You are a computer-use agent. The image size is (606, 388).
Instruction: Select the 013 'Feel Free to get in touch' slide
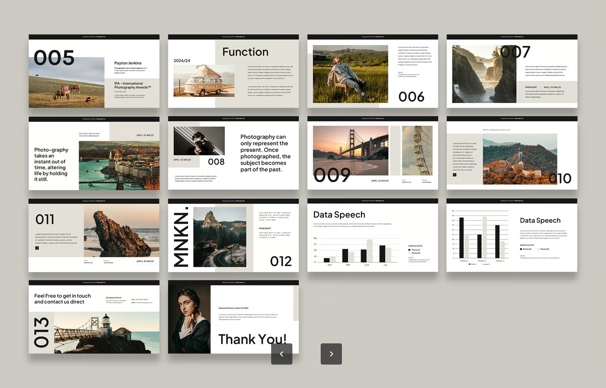coord(94,317)
